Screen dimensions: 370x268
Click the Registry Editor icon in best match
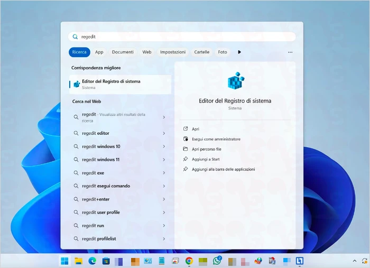click(77, 84)
